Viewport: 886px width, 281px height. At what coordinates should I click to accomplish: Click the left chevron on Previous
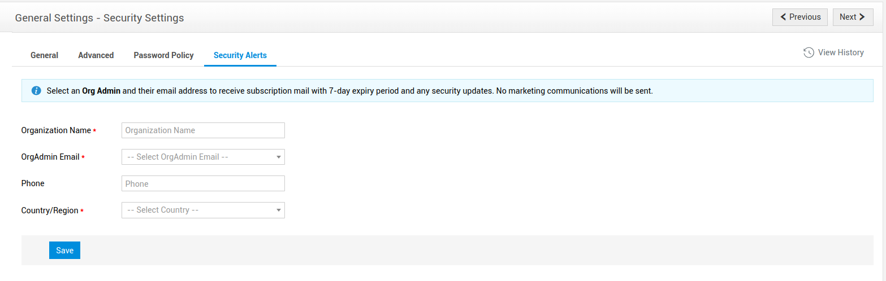tap(783, 17)
